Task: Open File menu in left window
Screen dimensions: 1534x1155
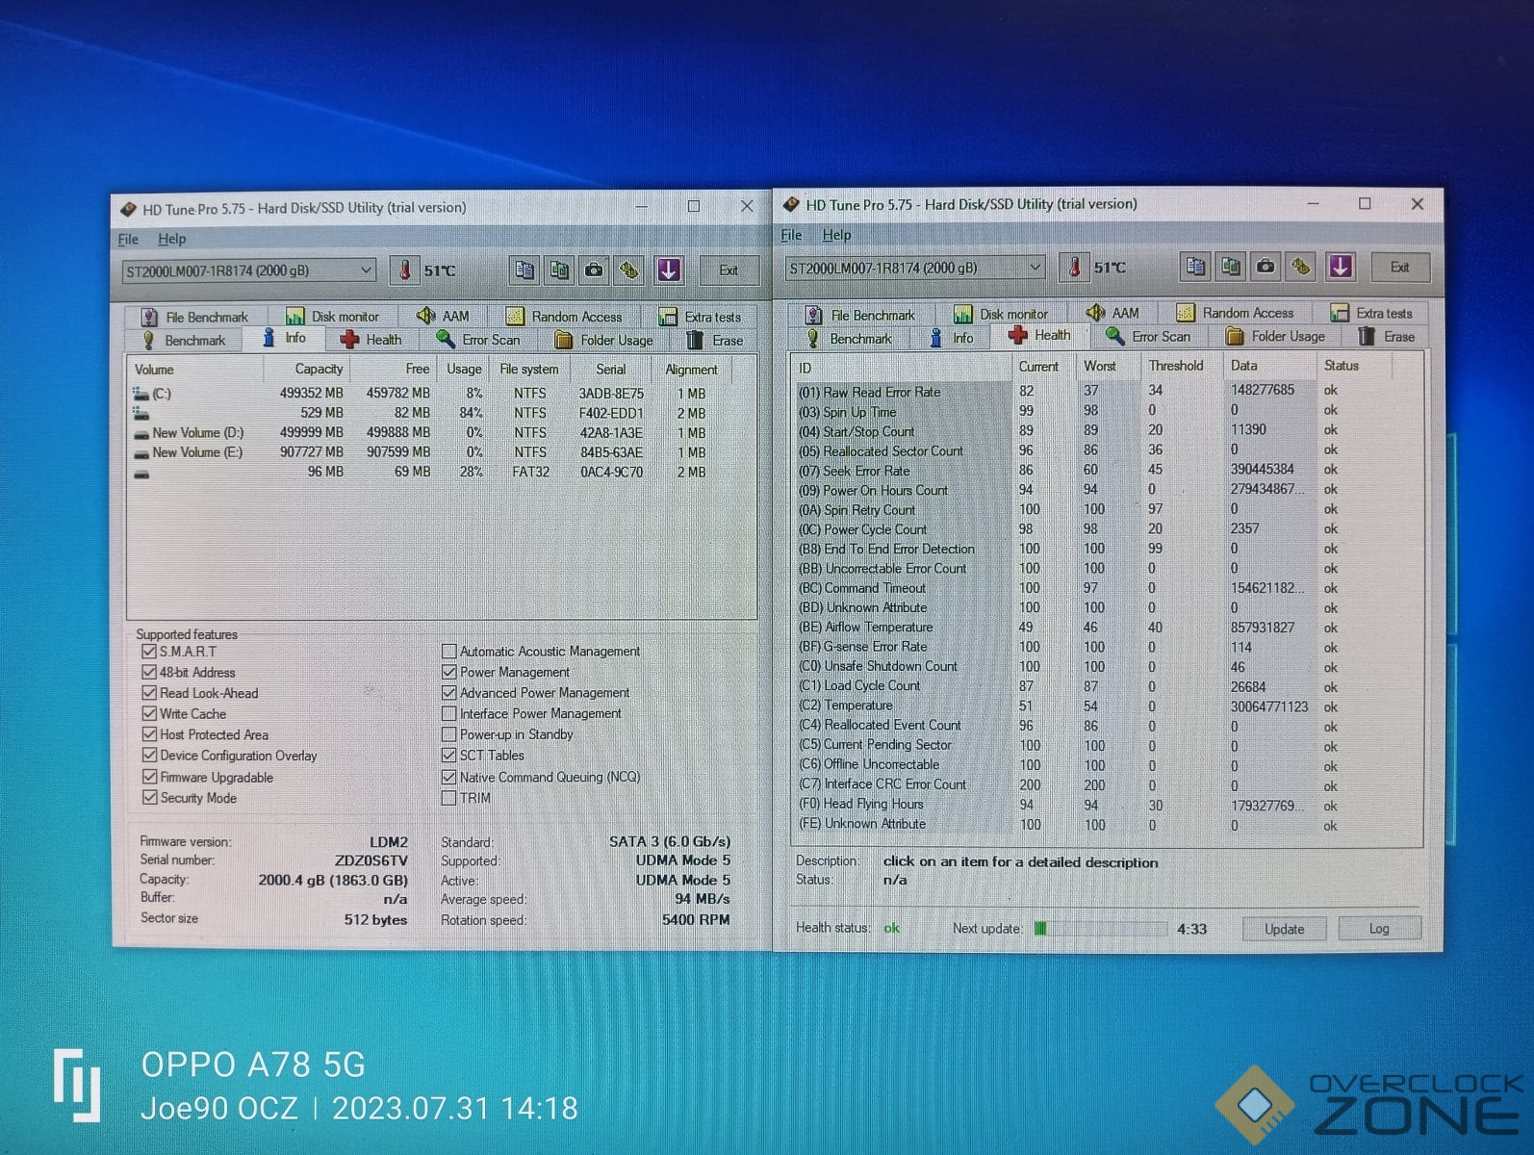Action: point(128,240)
